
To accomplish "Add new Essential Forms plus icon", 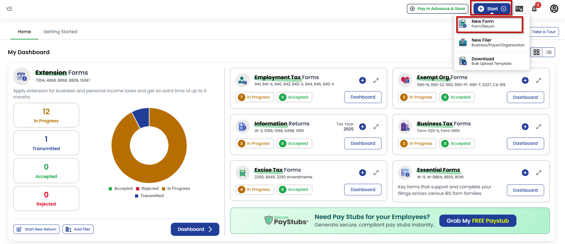I will pyautogui.click(x=525, y=173).
